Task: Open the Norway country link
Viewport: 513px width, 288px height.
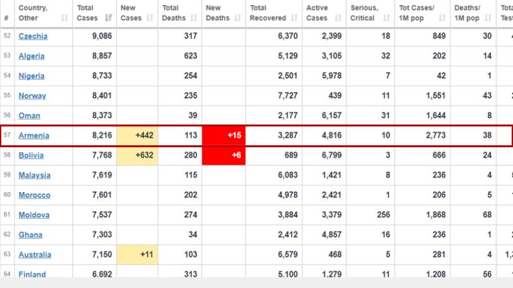Action: [x=32, y=96]
